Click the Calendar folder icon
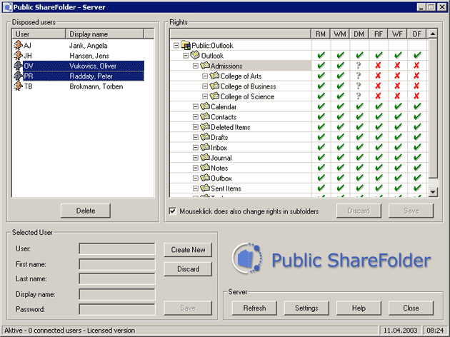Viewport: 450px width, 337px height. (x=204, y=107)
